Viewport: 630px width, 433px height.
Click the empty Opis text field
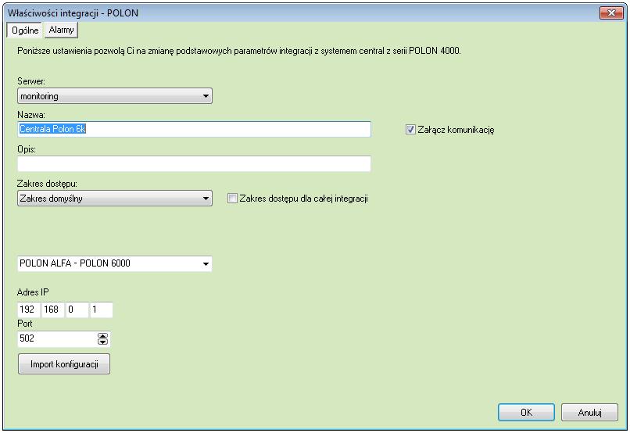(194, 164)
